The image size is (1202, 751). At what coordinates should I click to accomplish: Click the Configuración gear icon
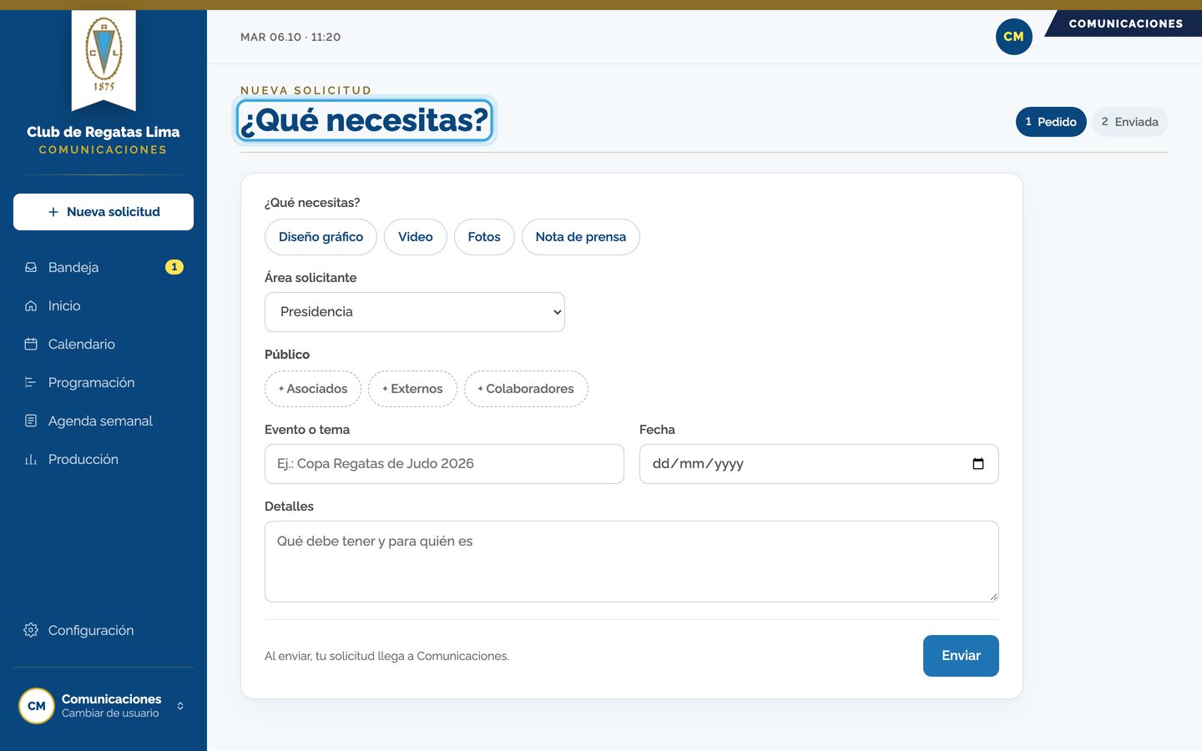(x=31, y=630)
